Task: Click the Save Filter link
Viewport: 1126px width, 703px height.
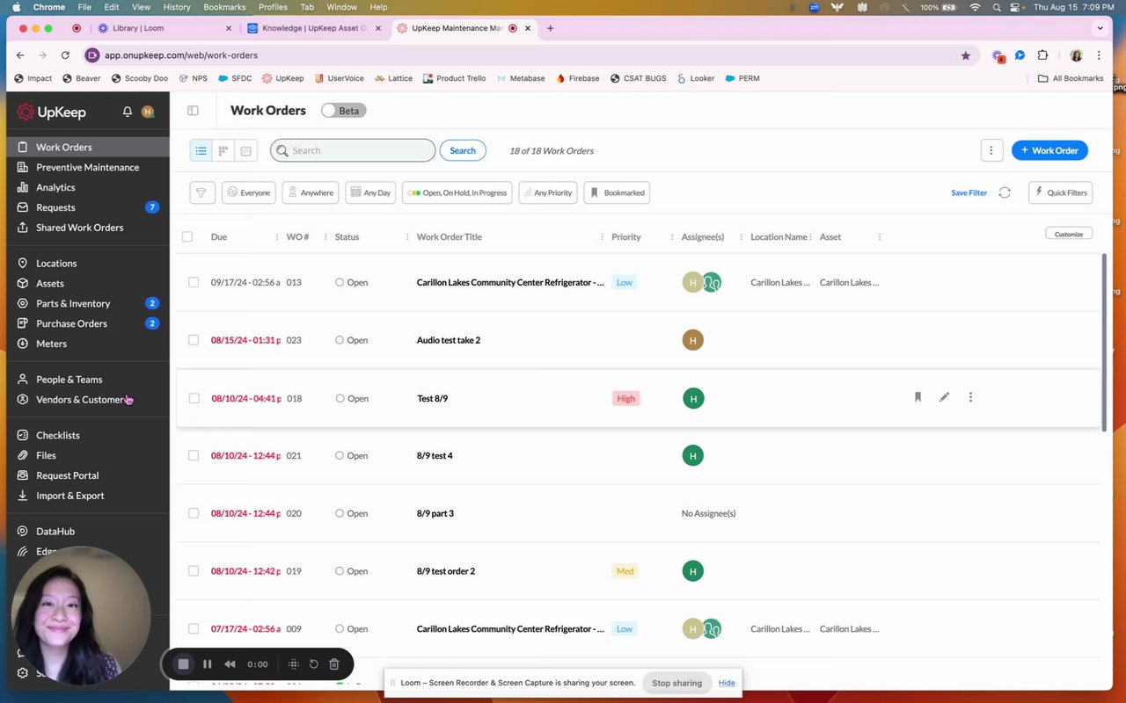Action: [x=969, y=192]
